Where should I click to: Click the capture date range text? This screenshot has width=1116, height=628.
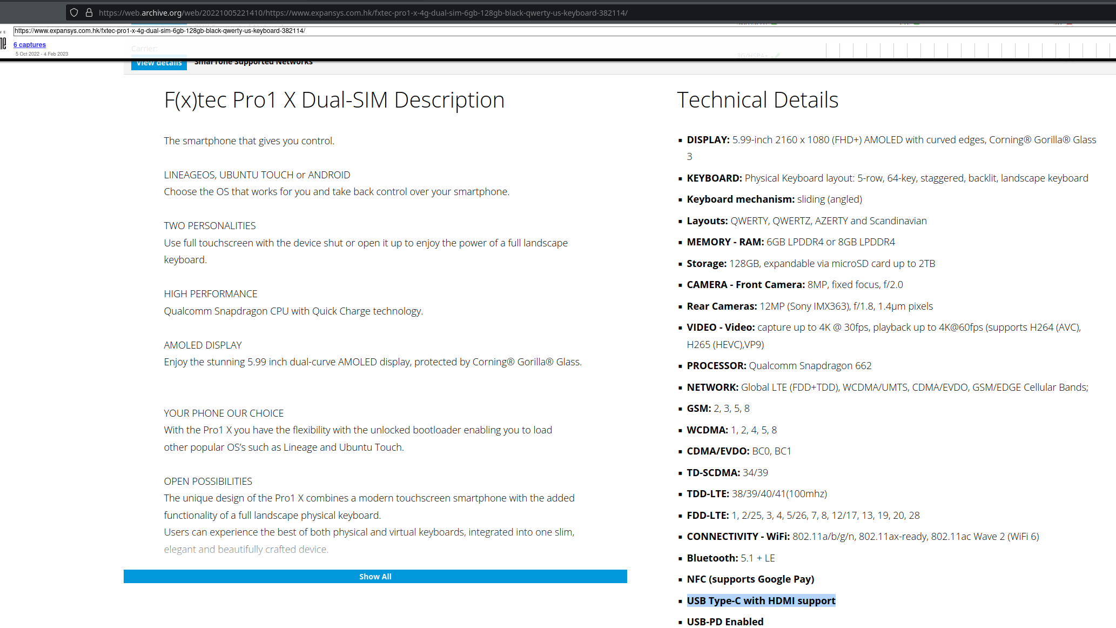(x=42, y=54)
